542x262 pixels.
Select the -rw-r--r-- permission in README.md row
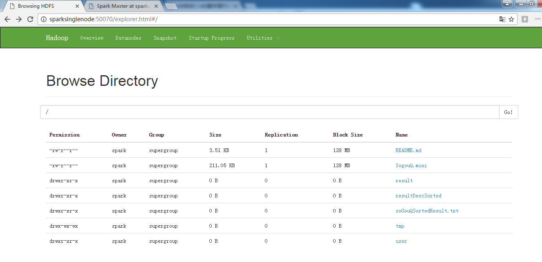[64, 150]
